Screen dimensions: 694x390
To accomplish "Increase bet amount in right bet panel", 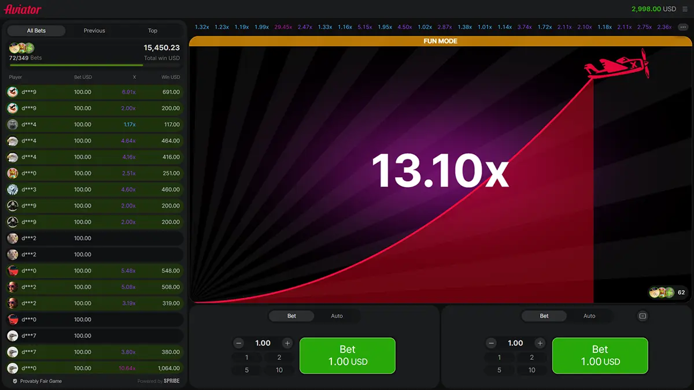I will pyautogui.click(x=540, y=343).
